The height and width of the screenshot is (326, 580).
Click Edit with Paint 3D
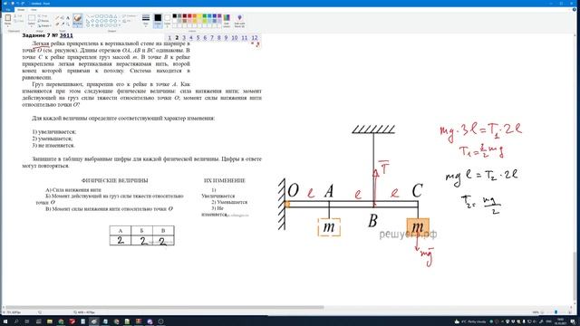pos(239,21)
